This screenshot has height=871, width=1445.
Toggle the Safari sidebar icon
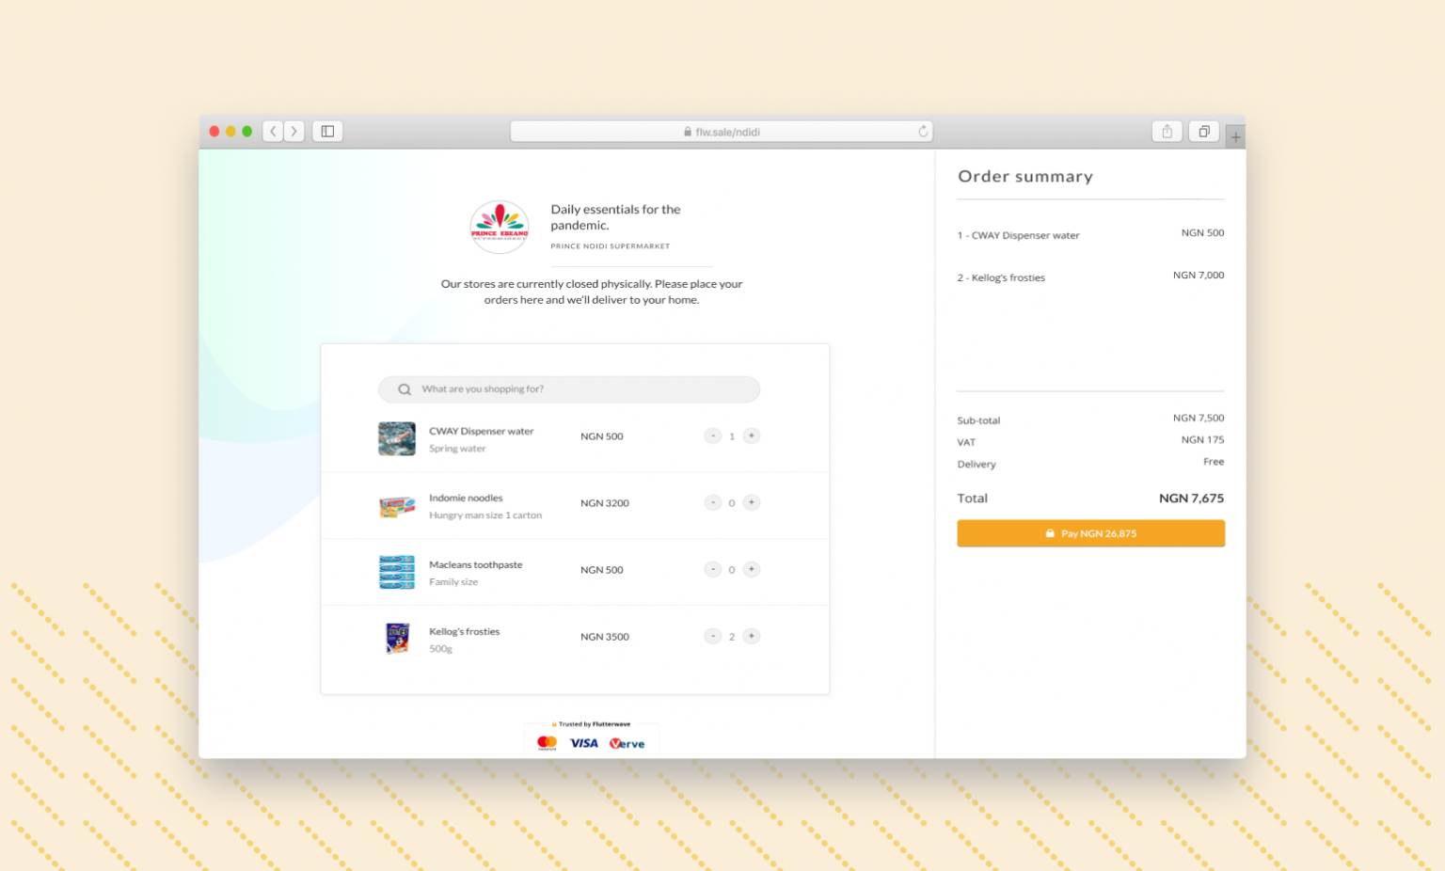tap(326, 131)
